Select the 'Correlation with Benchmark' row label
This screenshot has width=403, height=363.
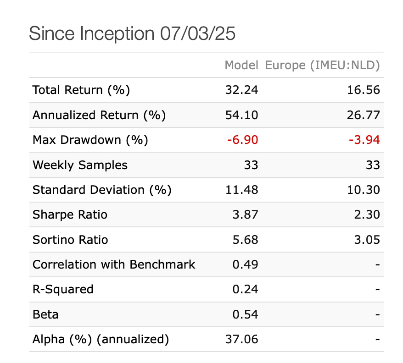click(x=114, y=264)
